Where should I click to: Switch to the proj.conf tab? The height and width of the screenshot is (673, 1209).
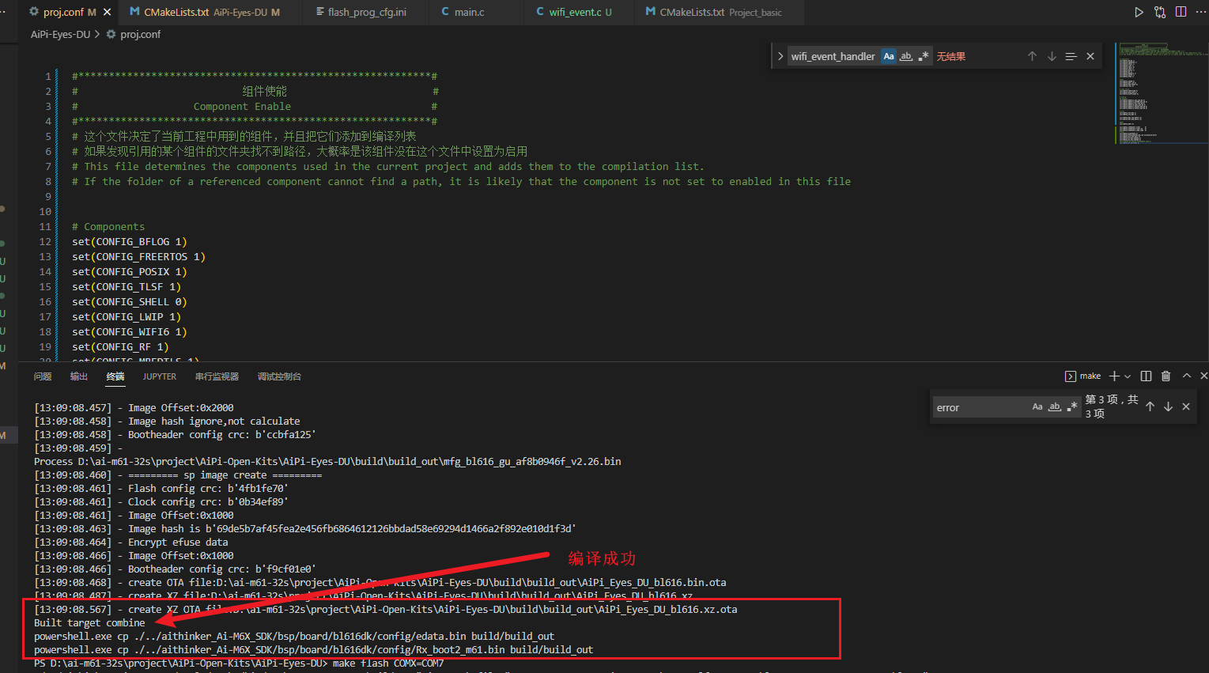point(63,12)
